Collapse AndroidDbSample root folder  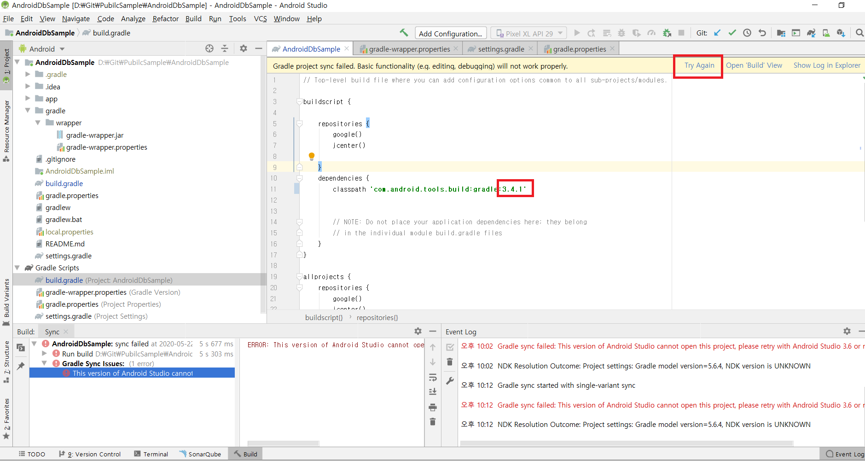pyautogui.click(x=17, y=62)
